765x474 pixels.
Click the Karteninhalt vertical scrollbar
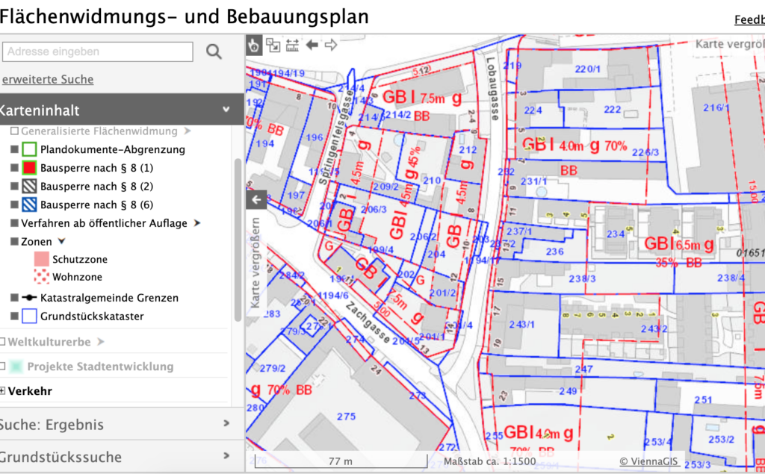(238, 240)
